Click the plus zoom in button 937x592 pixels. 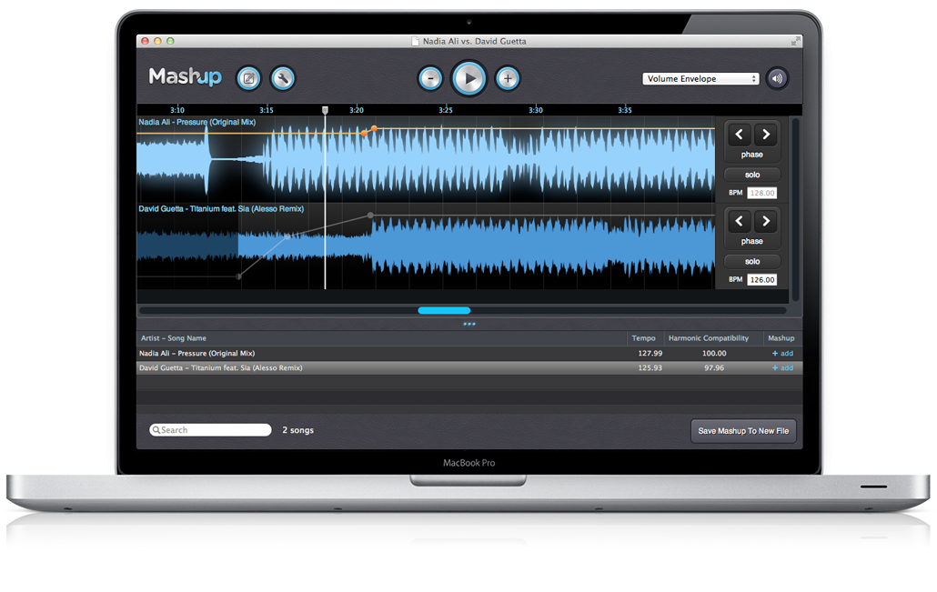508,78
